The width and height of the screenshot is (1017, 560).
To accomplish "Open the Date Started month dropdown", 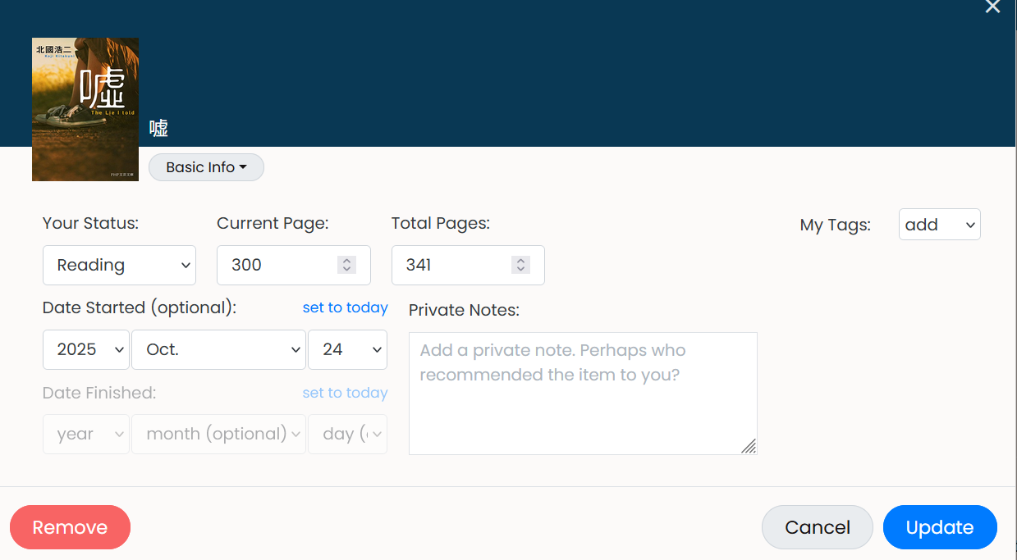I will [x=218, y=349].
